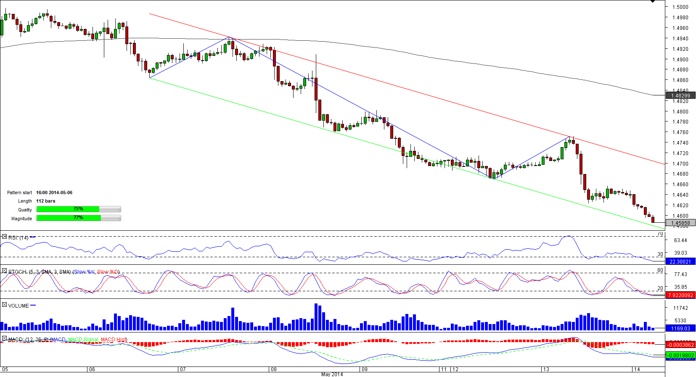Click day '06' on the time axis
Image resolution: width=696 pixels, height=377 pixels.
pos(92,369)
